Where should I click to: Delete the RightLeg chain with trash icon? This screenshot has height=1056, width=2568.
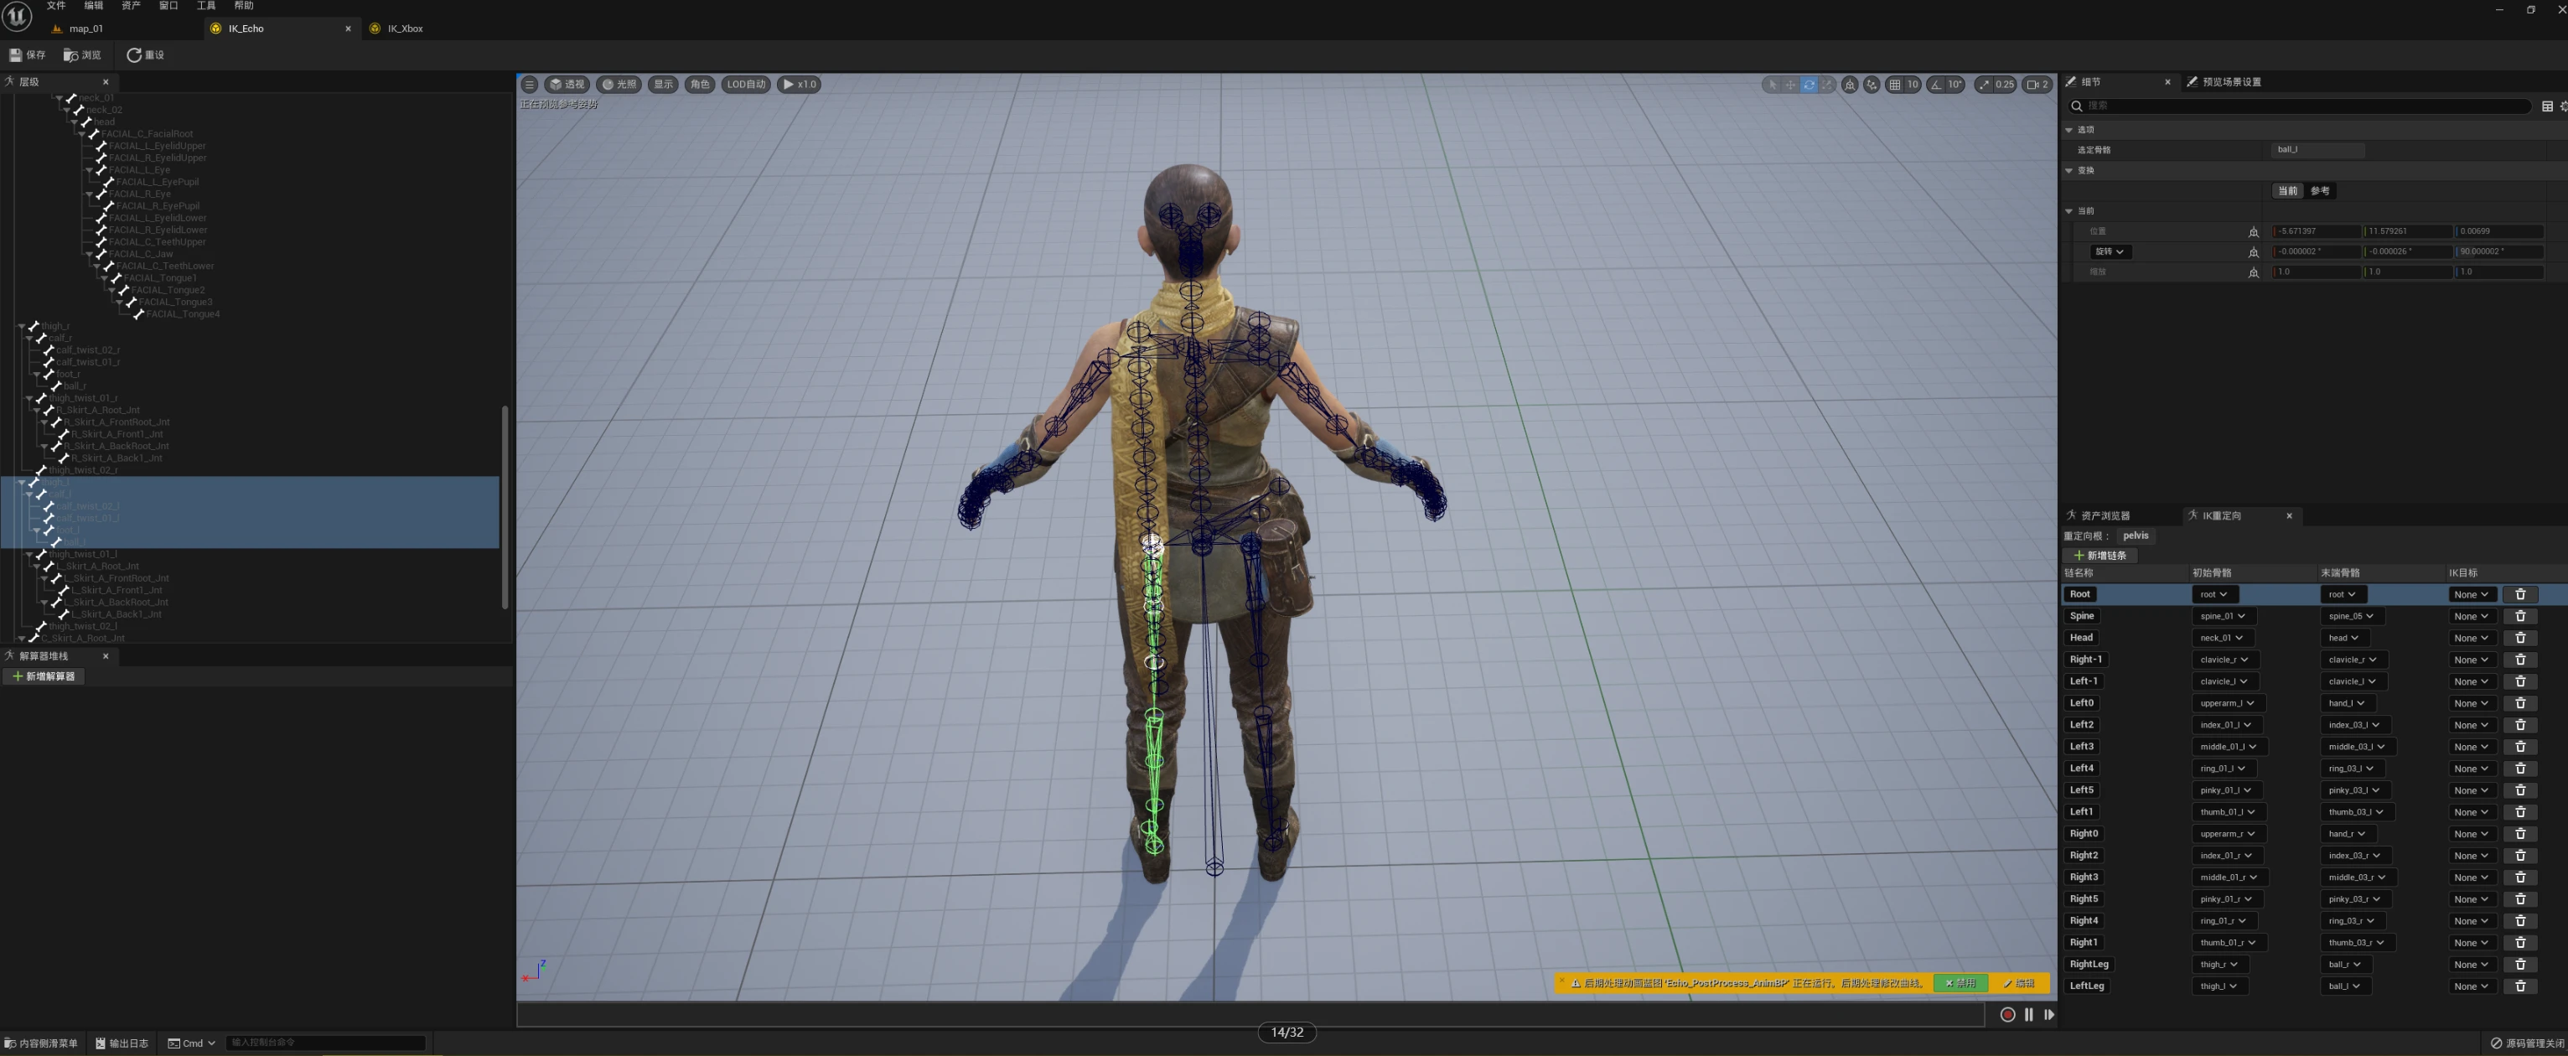point(2520,965)
